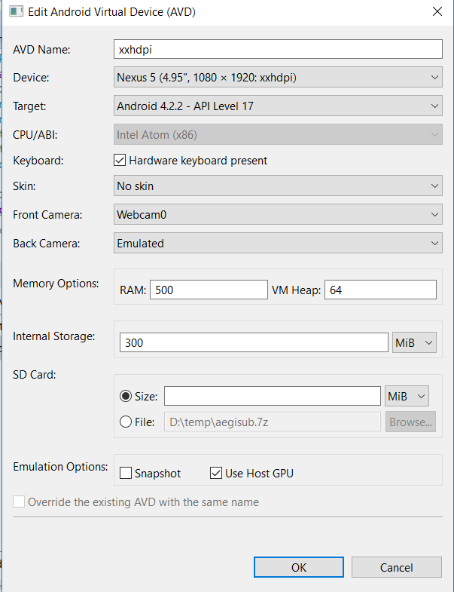Image resolution: width=454 pixels, height=592 pixels.
Task: Open the Back Camera Emulated dropdown
Action: 278,244
